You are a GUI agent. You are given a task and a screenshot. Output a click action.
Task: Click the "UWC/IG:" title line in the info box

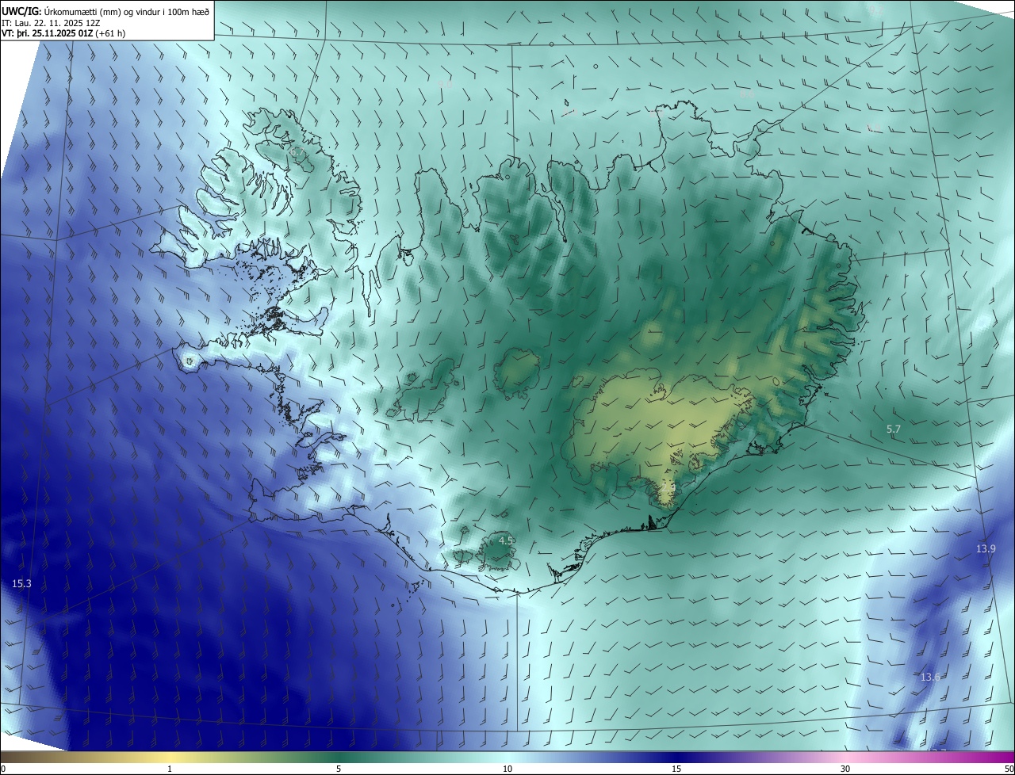pyautogui.click(x=106, y=11)
